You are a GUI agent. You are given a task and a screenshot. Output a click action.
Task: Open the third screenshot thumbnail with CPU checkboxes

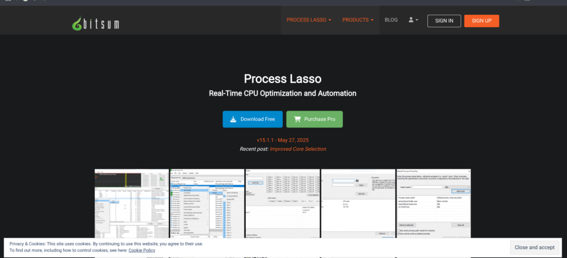(283, 203)
